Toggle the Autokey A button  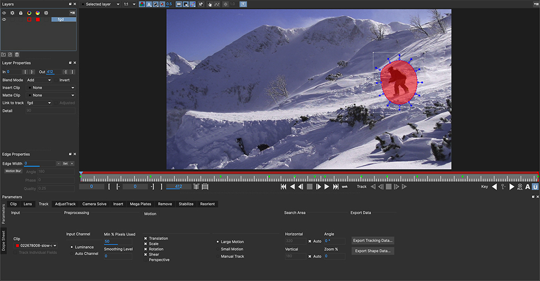(528, 187)
